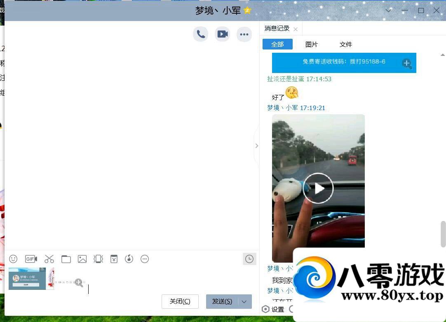Click the send picture icon
Viewport: 446px width, 322px height.
[x=82, y=259]
